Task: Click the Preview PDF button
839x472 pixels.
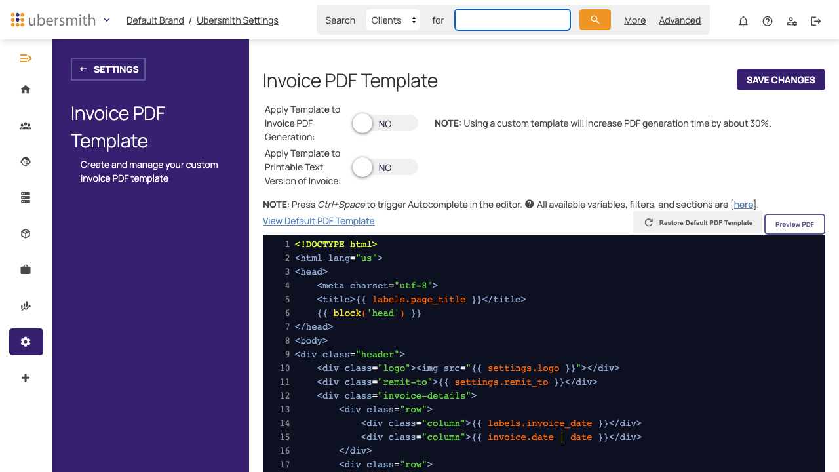Action: coord(794,224)
